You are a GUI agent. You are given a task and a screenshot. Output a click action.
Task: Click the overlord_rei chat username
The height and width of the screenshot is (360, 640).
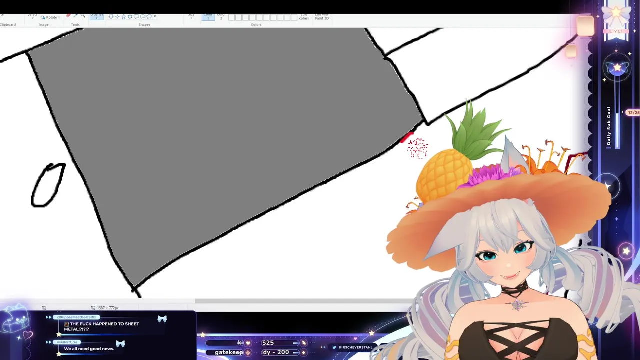point(67,342)
